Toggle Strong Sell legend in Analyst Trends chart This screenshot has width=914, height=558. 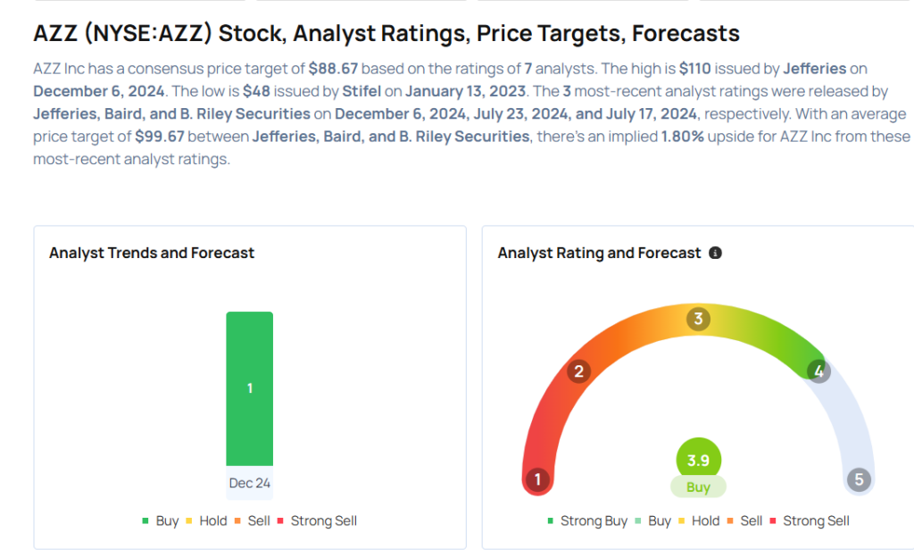click(317, 521)
